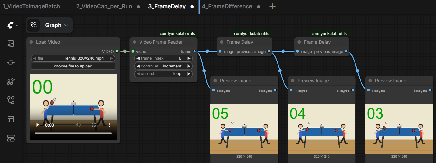Mute the video with speaker icon
The image size is (436, 163).
(78, 125)
